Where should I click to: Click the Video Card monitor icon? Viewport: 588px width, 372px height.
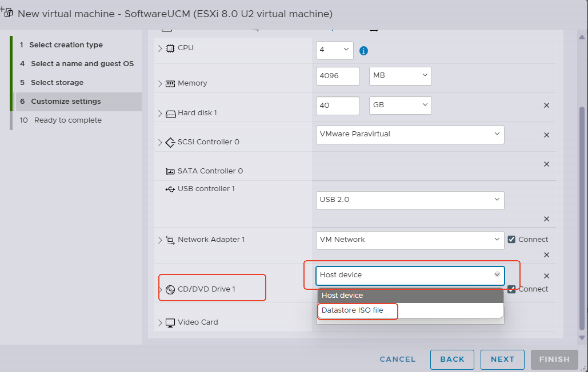[x=170, y=322]
